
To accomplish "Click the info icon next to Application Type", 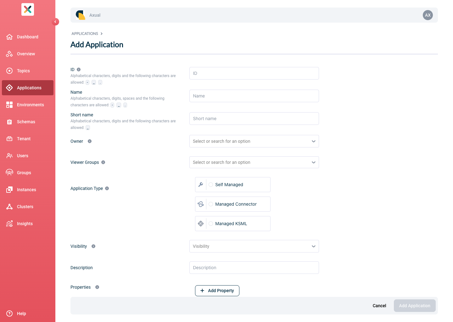I will [107, 188].
